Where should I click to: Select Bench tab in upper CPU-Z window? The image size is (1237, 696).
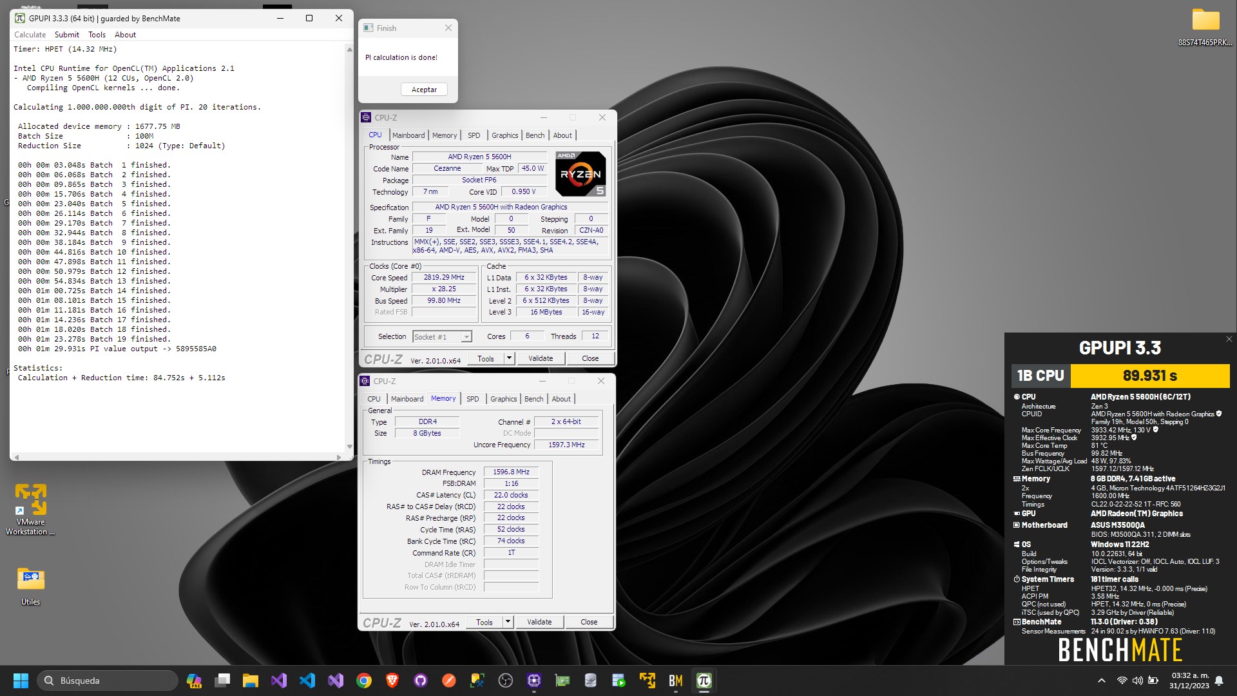[x=535, y=135]
